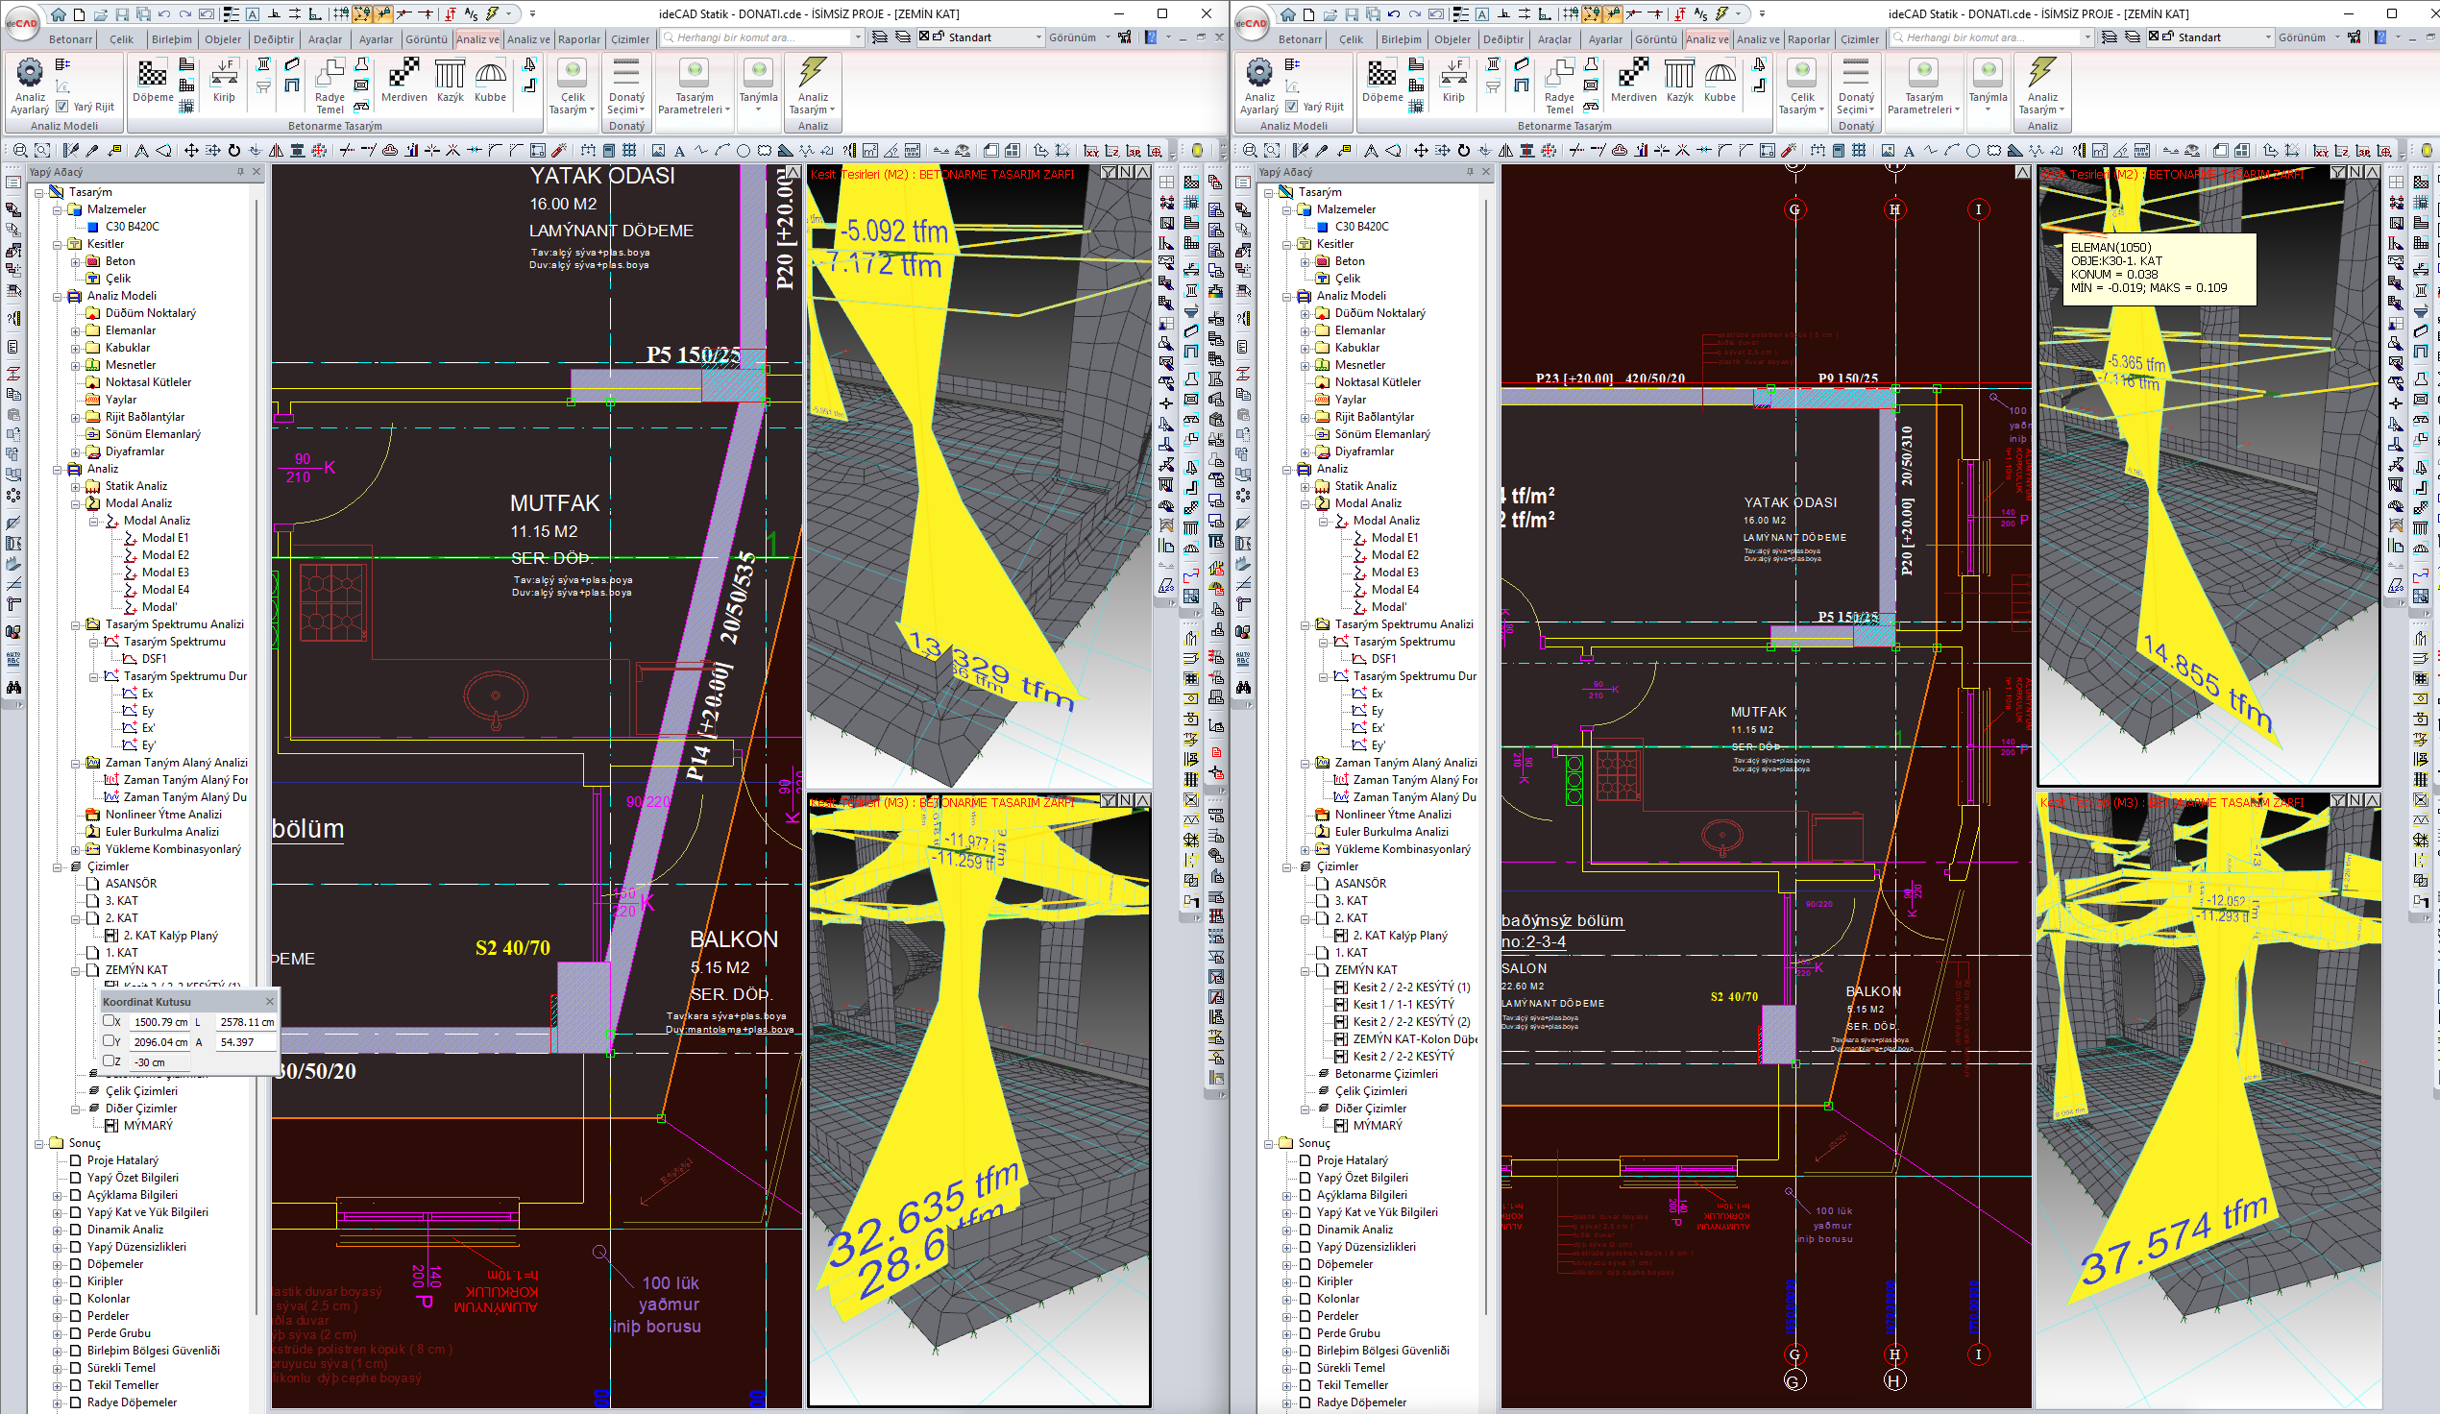Select the Rotate tool in left window toolbar
The image size is (2440, 1414).
(x=233, y=150)
